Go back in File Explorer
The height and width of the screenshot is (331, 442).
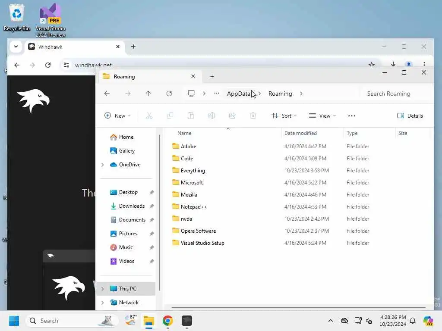click(x=107, y=94)
